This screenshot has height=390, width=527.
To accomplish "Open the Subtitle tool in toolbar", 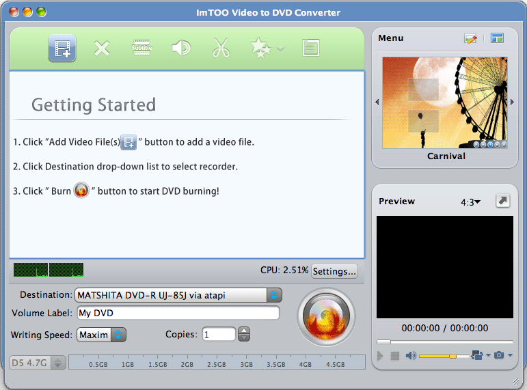I will [141, 48].
